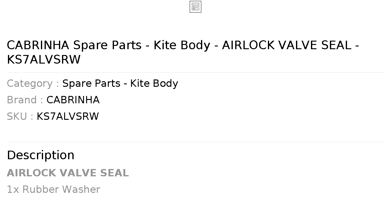Click the bold gray AIRLOCK VALVE SEAL text
Viewport: 391px width, 202px height.
[x=68, y=173]
